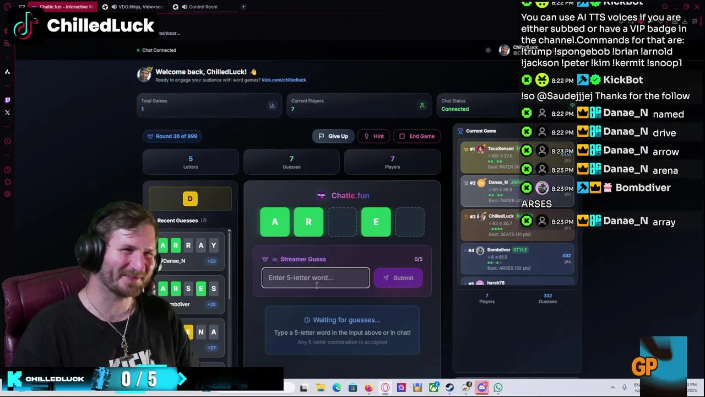Click the 332 Guesses counter

(547, 298)
